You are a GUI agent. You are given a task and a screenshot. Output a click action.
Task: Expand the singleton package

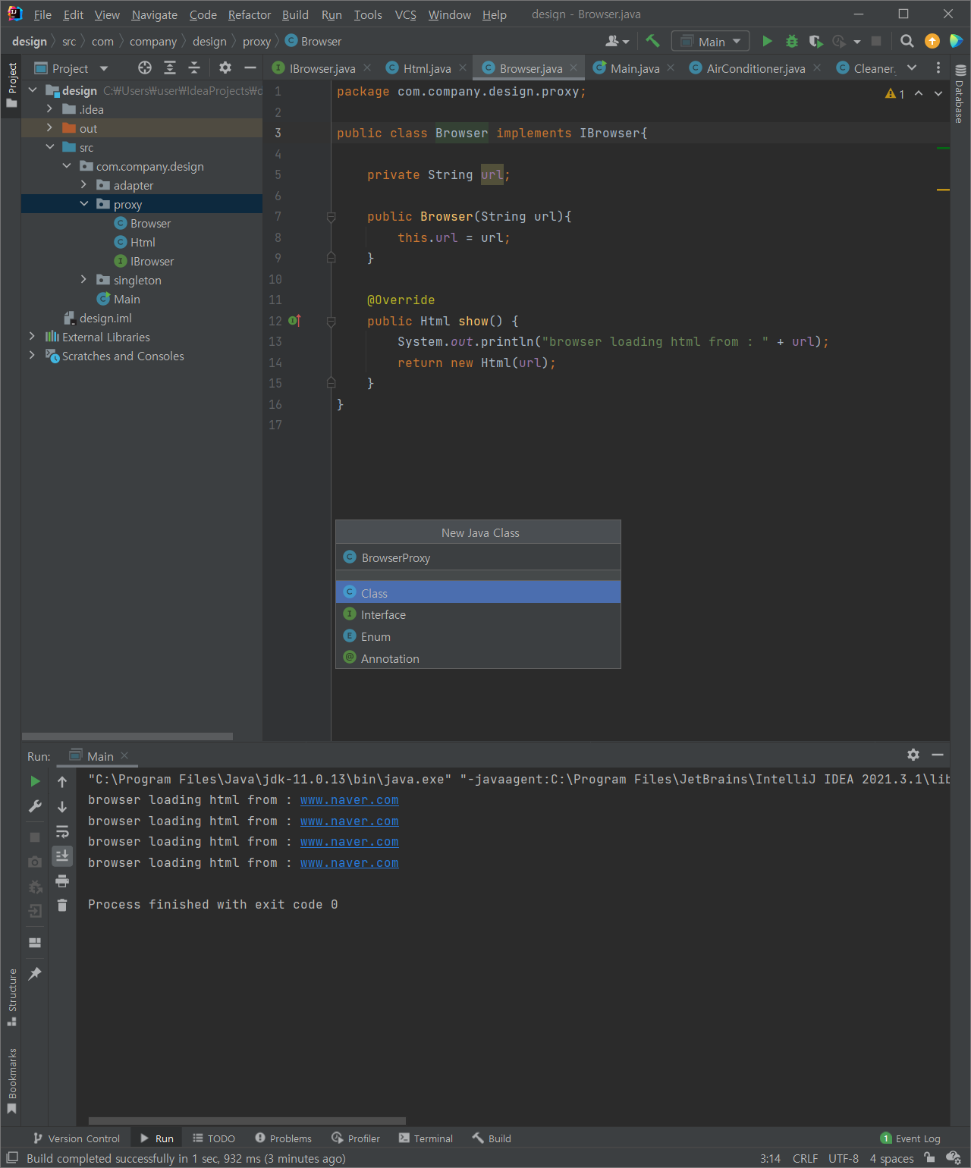point(83,280)
